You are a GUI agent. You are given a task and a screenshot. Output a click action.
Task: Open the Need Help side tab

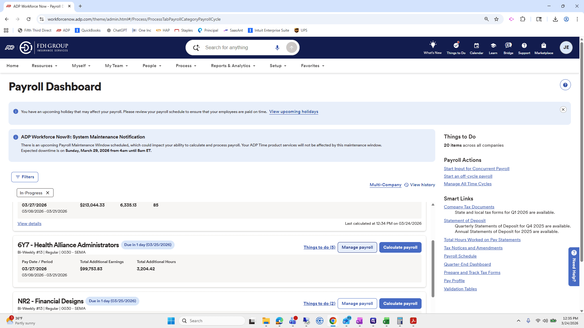click(574, 266)
